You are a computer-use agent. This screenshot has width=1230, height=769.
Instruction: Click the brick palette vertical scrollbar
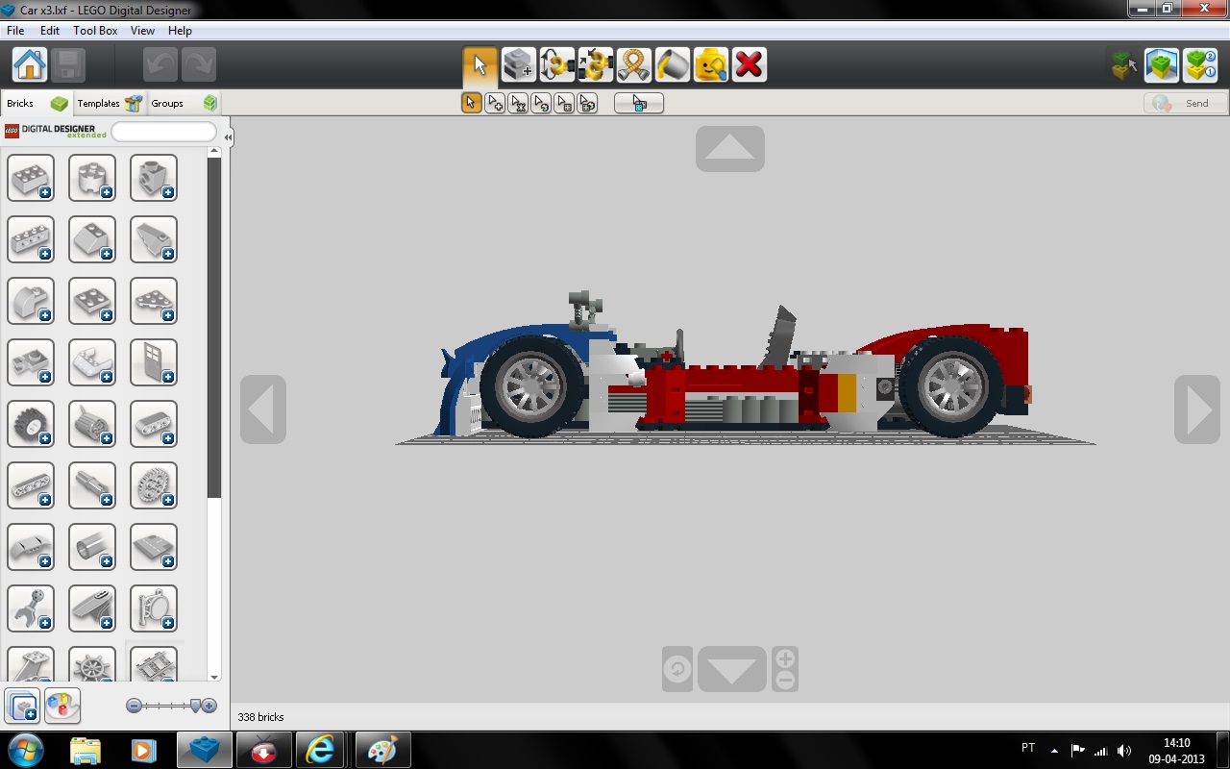pyautogui.click(x=214, y=327)
